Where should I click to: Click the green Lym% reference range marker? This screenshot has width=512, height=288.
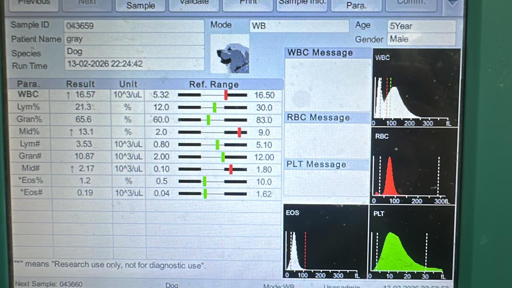(x=215, y=107)
